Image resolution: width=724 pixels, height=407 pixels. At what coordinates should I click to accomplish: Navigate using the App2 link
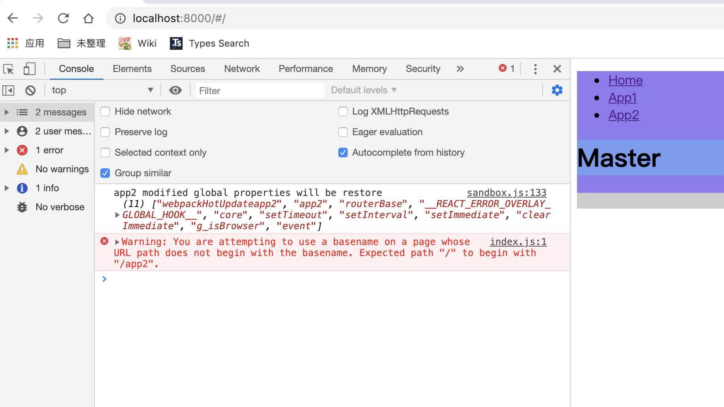(623, 115)
